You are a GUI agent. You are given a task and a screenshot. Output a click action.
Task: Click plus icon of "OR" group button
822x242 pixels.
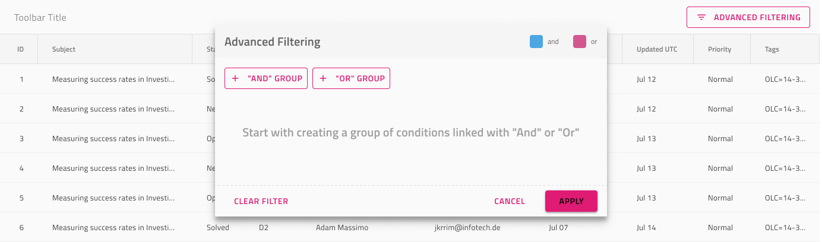tap(323, 78)
